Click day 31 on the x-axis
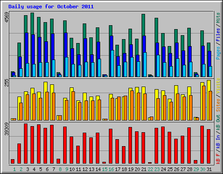The width and height of the screenshot is (223, 174). click(209, 169)
